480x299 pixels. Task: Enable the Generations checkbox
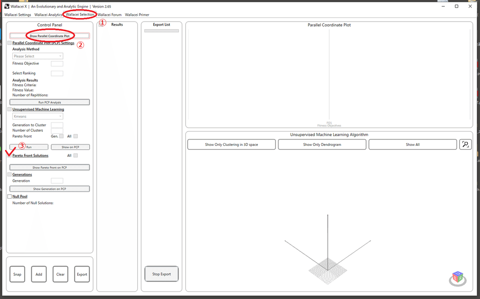coord(10,175)
